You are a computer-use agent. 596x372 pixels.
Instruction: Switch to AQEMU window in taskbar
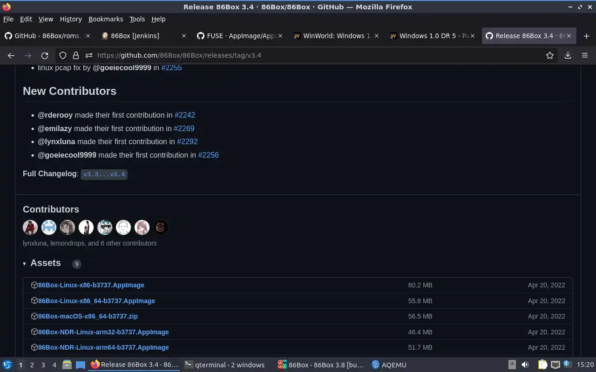point(389,365)
